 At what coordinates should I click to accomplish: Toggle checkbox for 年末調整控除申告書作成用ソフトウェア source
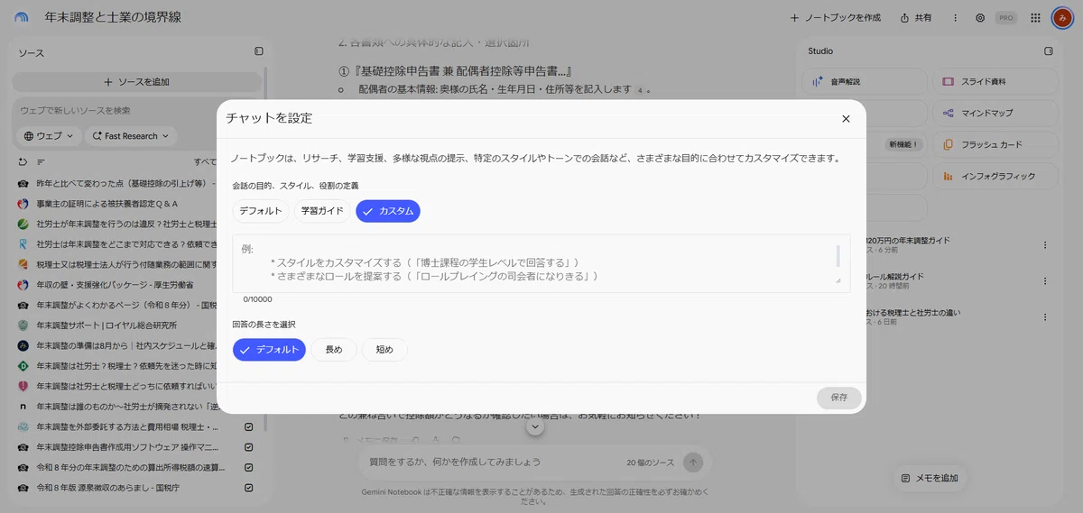(249, 447)
